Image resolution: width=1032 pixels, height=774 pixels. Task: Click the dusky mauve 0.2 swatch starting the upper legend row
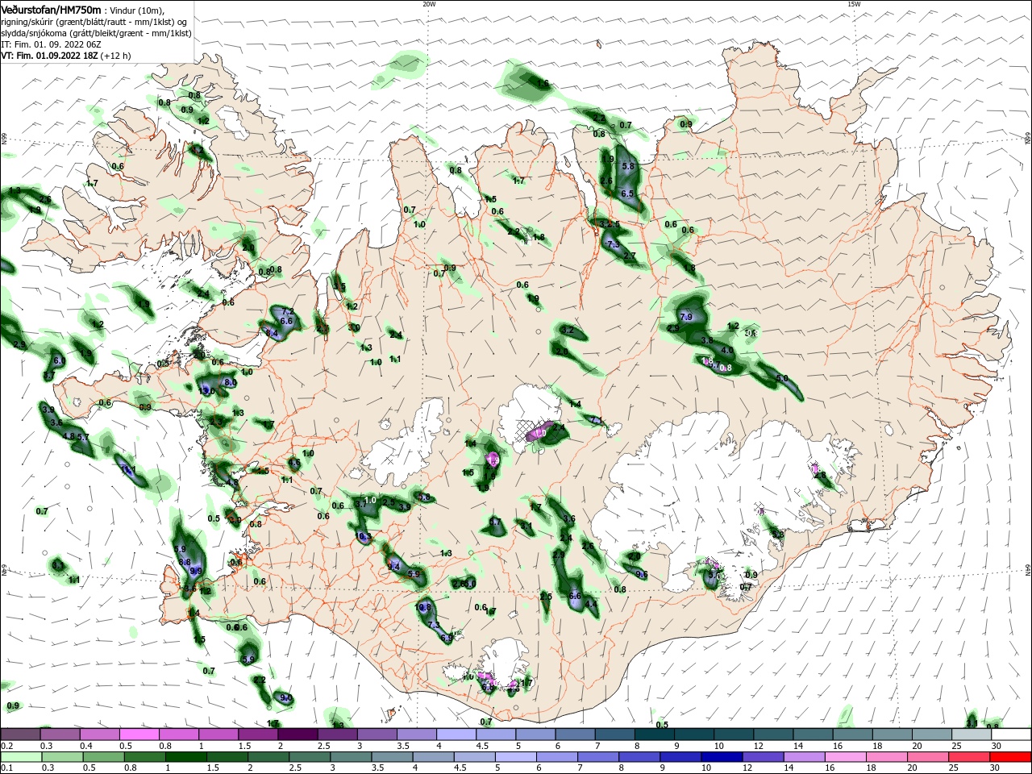coord(20,734)
